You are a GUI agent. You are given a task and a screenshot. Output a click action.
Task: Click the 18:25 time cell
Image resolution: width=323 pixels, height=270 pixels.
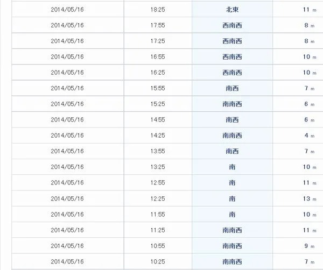click(x=158, y=10)
